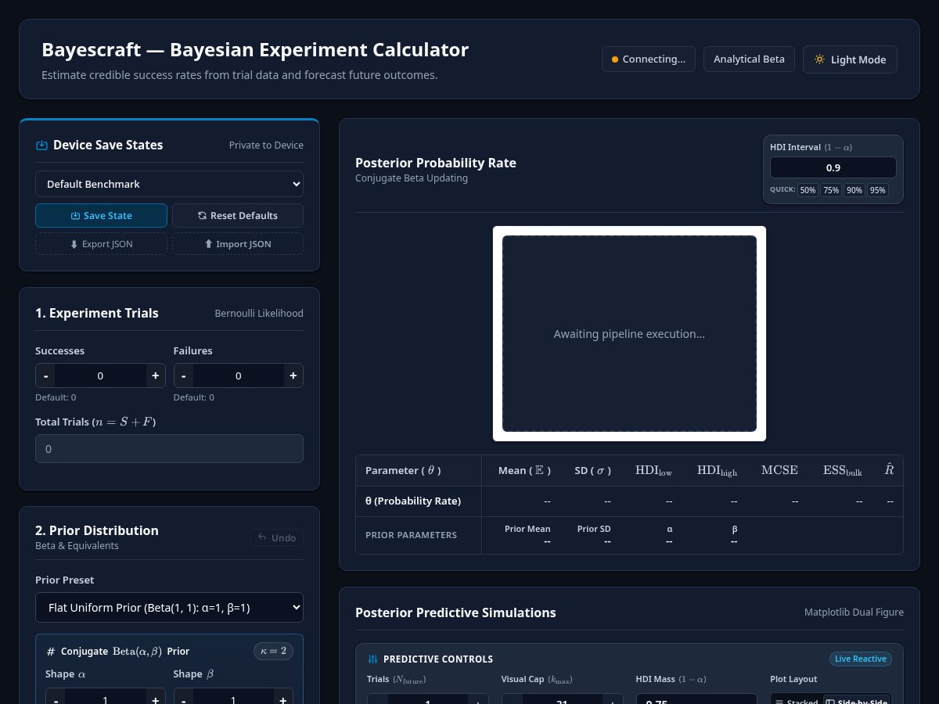The image size is (939, 704).
Task: Open the Default Benchmark save-state dropdown
Action: [x=169, y=184]
